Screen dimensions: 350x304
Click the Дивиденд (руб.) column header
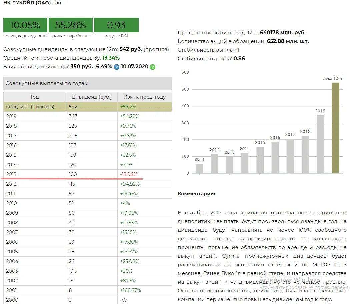pos(92,97)
